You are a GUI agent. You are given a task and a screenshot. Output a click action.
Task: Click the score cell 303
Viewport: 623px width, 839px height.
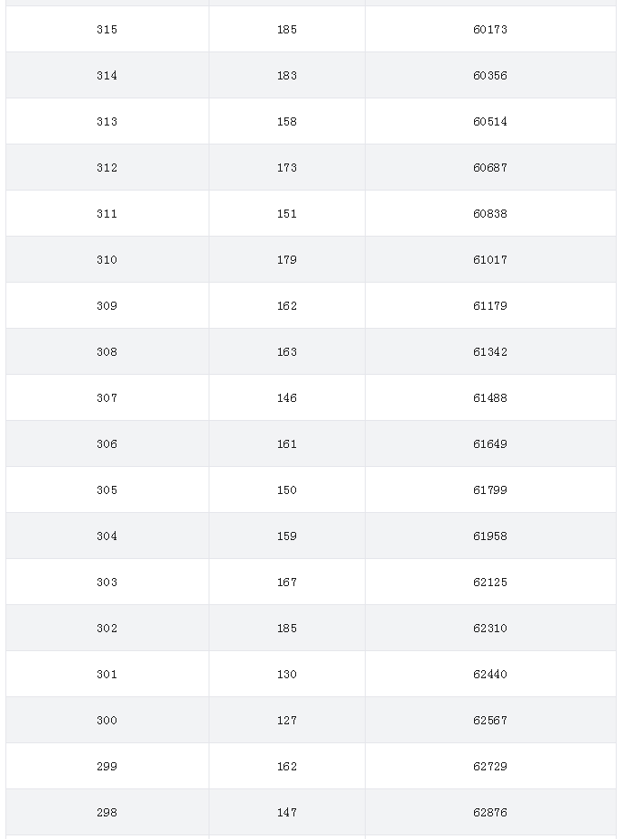pos(107,582)
